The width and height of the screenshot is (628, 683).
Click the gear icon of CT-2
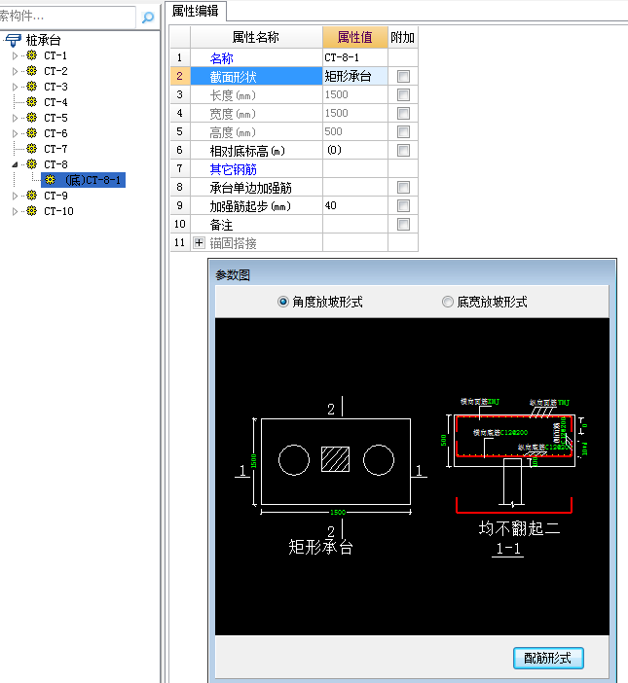point(31,71)
